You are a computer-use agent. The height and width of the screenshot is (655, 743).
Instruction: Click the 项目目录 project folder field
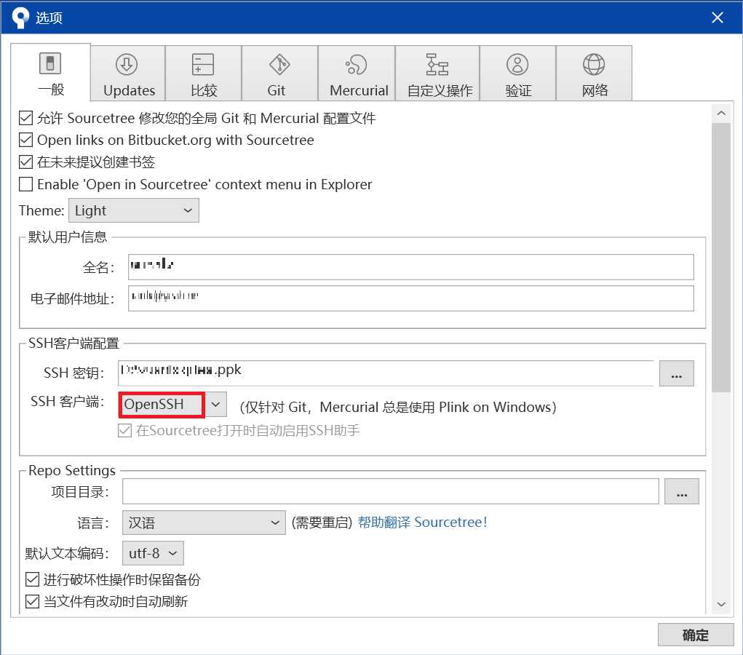391,491
